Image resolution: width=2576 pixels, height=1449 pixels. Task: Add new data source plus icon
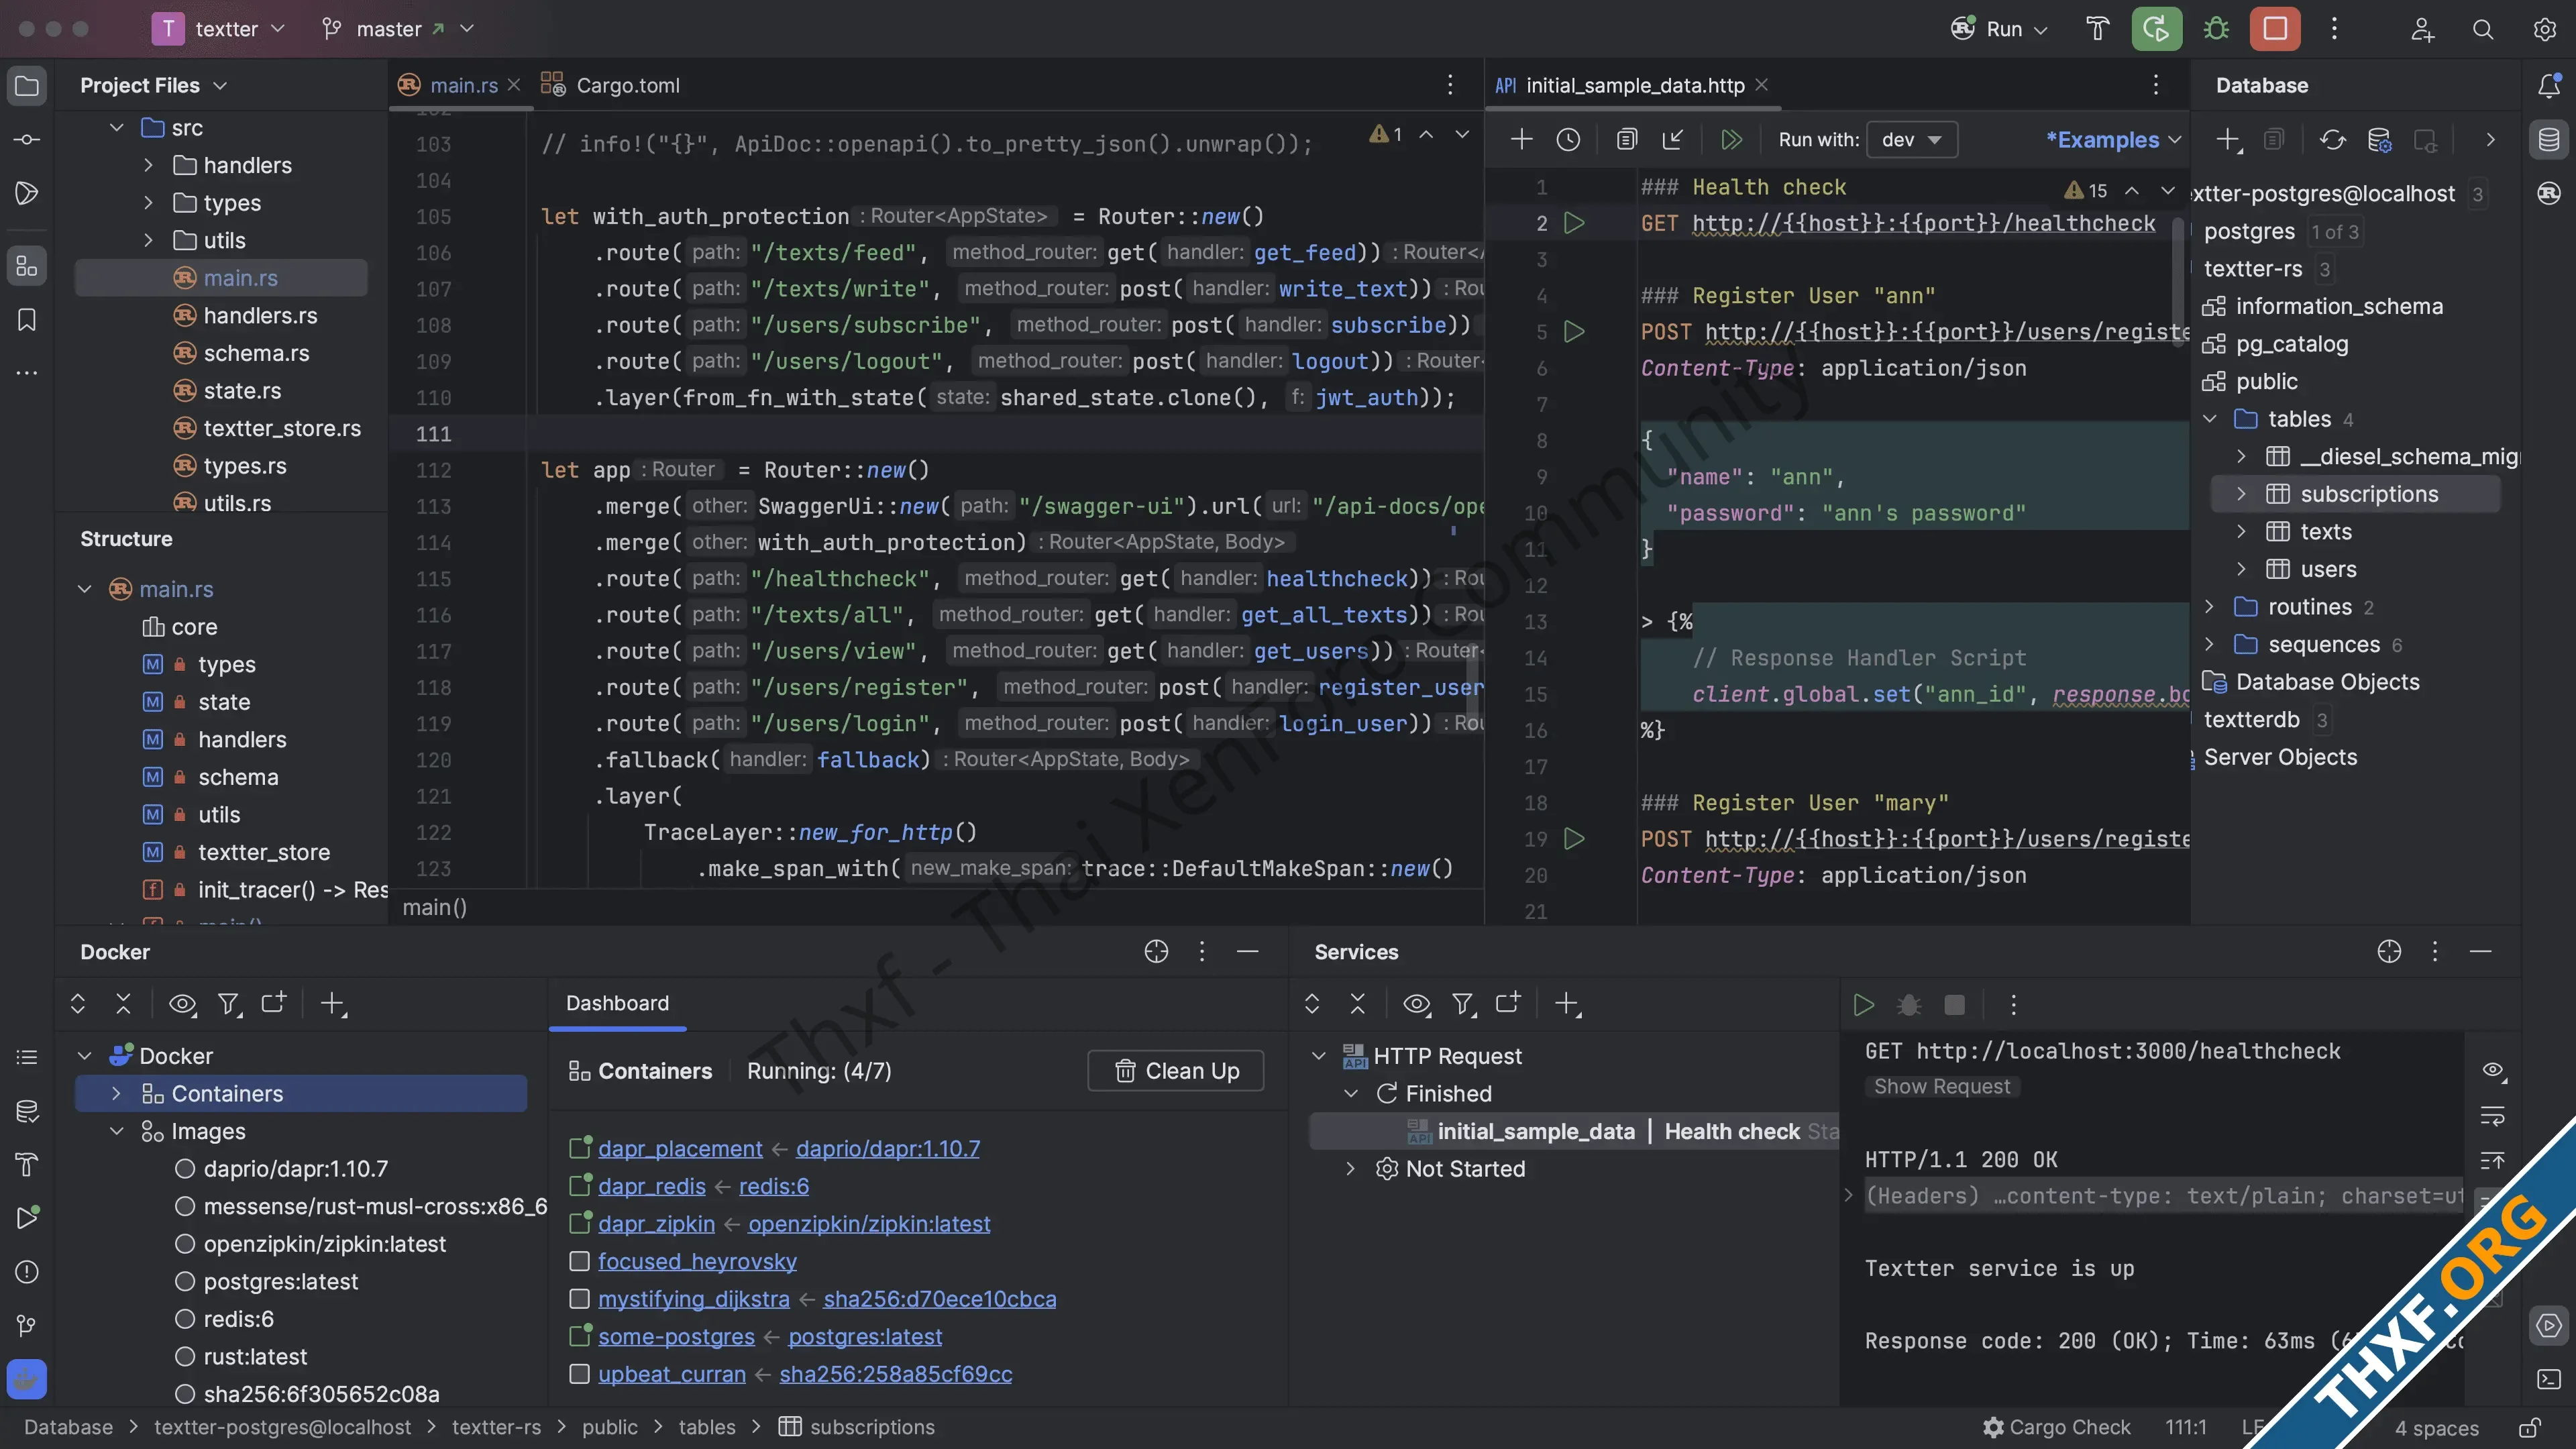2229,140
